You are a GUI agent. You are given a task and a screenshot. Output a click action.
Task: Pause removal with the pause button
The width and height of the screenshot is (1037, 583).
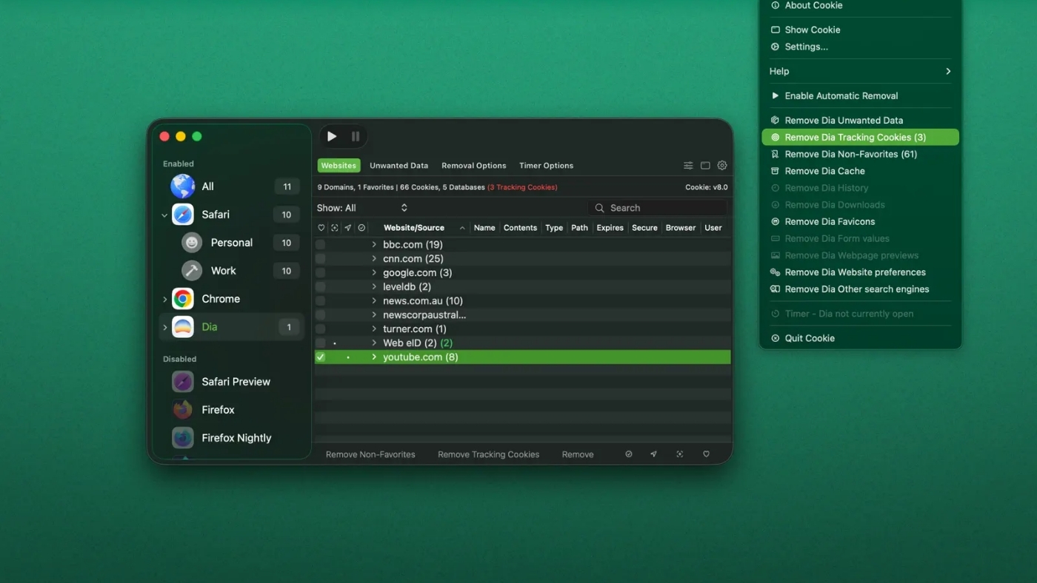coord(356,136)
